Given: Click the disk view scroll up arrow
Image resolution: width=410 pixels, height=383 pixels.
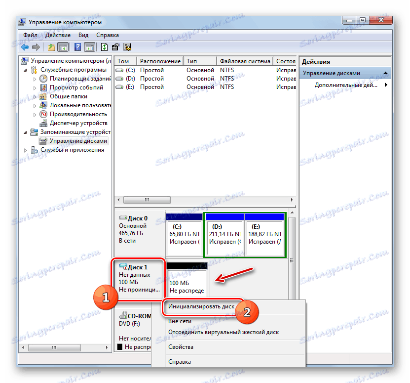Looking at the screenshot, I should point(292,213).
